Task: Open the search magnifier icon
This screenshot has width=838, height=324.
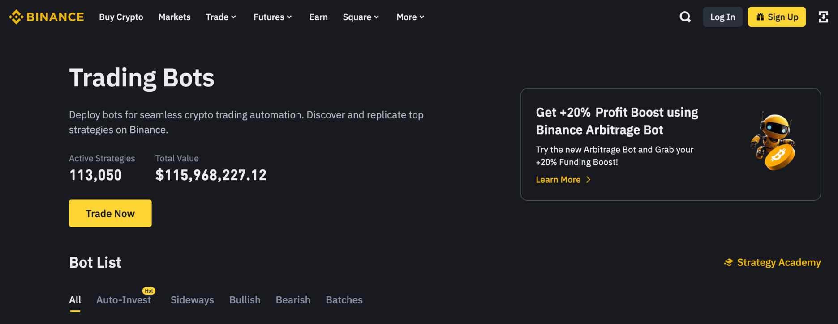Action: tap(685, 17)
